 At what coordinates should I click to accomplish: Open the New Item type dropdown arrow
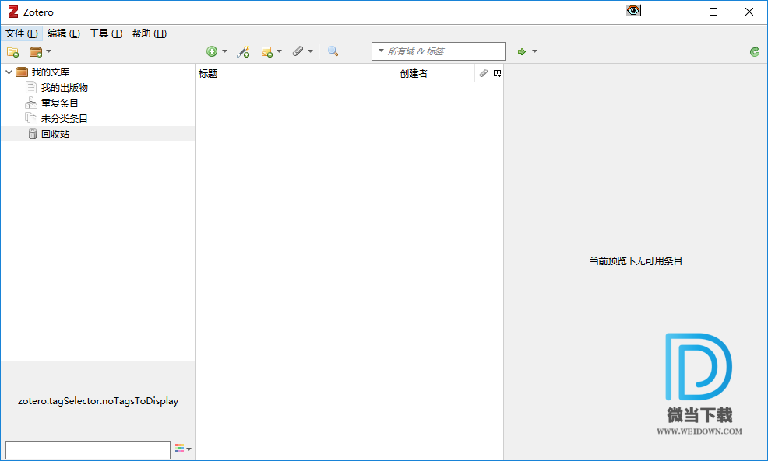tap(224, 51)
